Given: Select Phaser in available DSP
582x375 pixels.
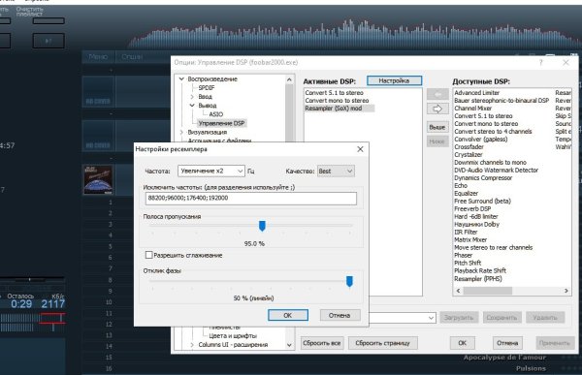Looking at the screenshot, I should (x=464, y=255).
